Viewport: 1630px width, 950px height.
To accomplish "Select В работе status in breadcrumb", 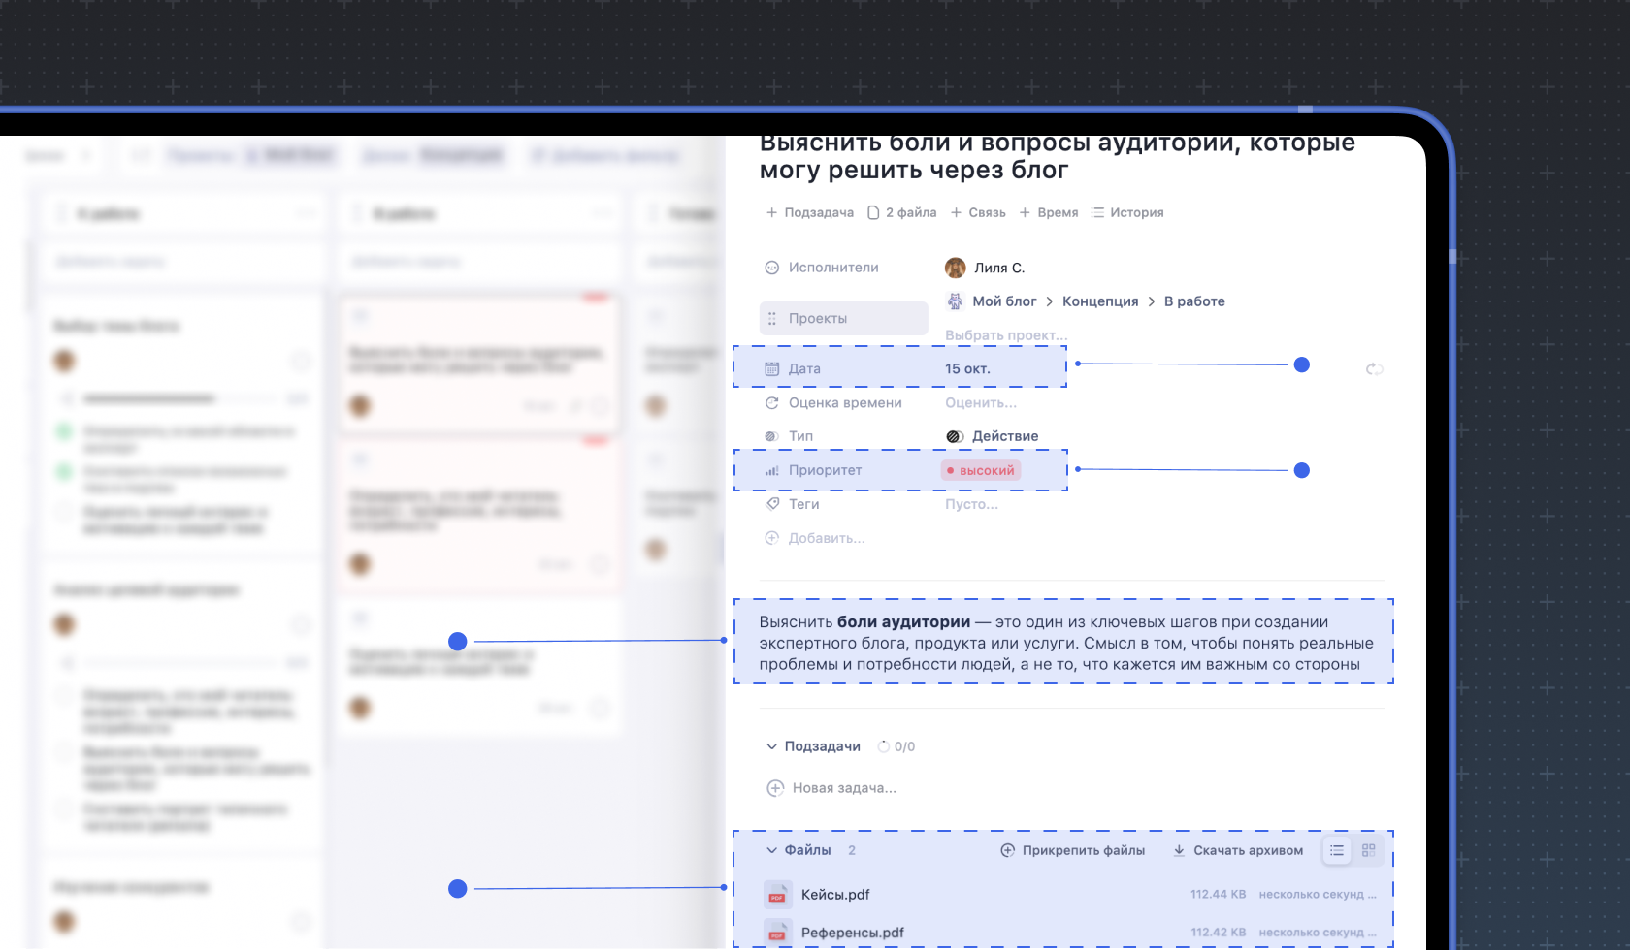I will tap(1194, 301).
